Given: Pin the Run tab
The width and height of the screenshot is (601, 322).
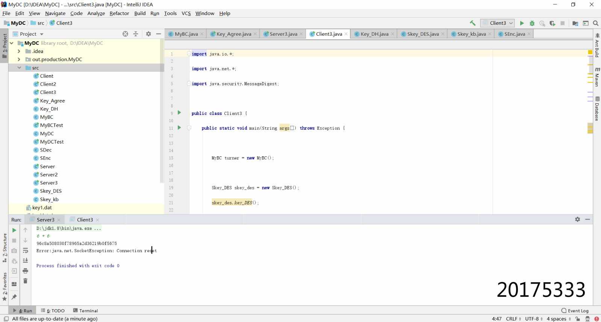Looking at the screenshot, I should (x=14, y=297).
